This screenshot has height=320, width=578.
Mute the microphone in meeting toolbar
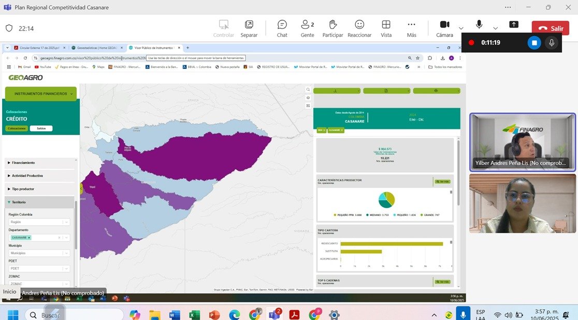479,24
